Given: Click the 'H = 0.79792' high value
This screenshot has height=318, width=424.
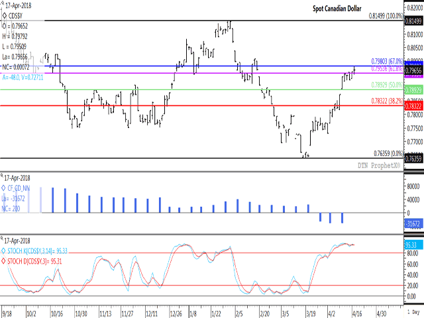Looking at the screenshot, I should [15, 36].
